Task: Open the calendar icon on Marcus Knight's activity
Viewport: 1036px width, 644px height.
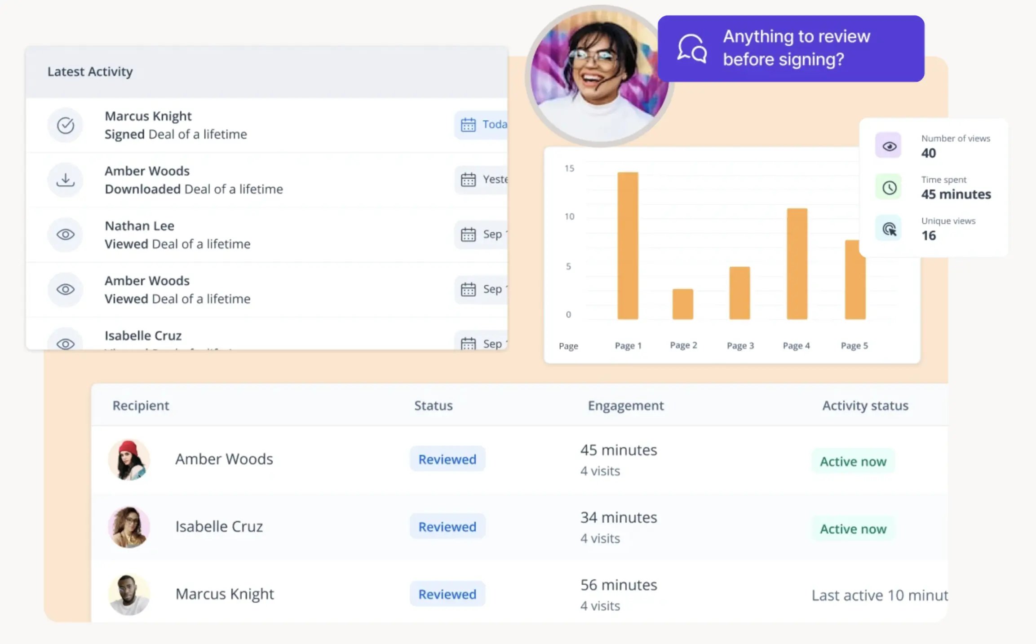Action: pyautogui.click(x=468, y=125)
